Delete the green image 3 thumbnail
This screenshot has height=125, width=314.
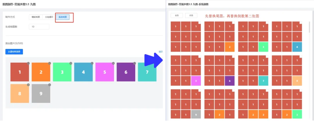click(71, 63)
